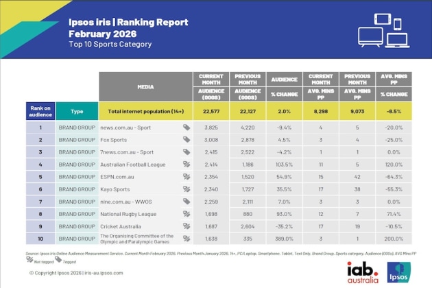Click the Rank on audience header cell
432x288 pixels.
point(40,111)
